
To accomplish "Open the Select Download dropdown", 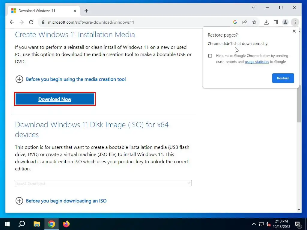I will (x=103, y=183).
